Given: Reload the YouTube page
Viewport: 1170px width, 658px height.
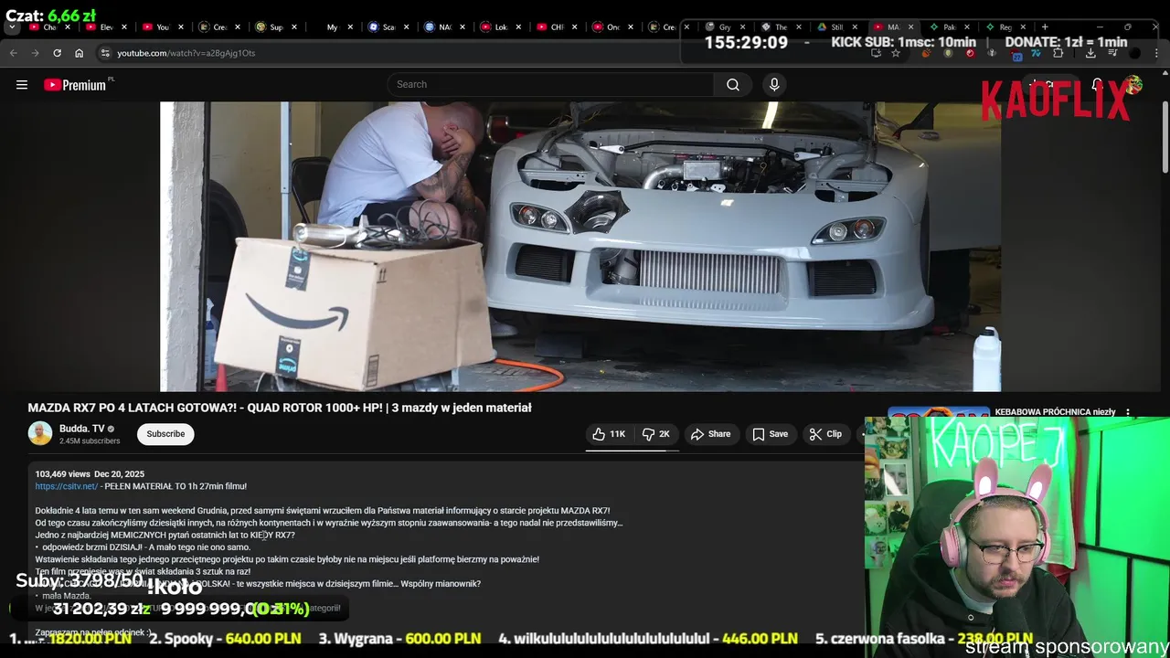Looking at the screenshot, I should tap(57, 53).
